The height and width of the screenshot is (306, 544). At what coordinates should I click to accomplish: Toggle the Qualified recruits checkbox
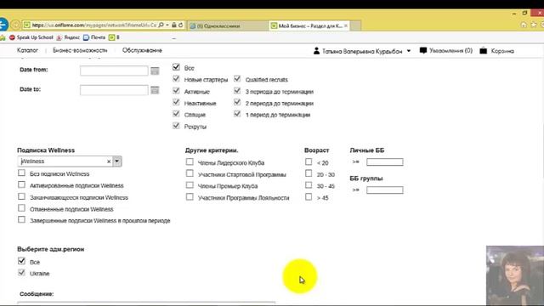tap(237, 79)
